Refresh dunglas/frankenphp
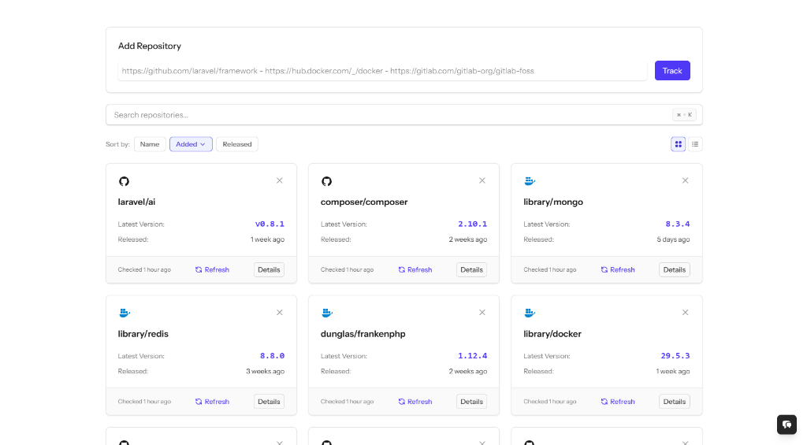This screenshot has height=445, width=807. pos(415,401)
